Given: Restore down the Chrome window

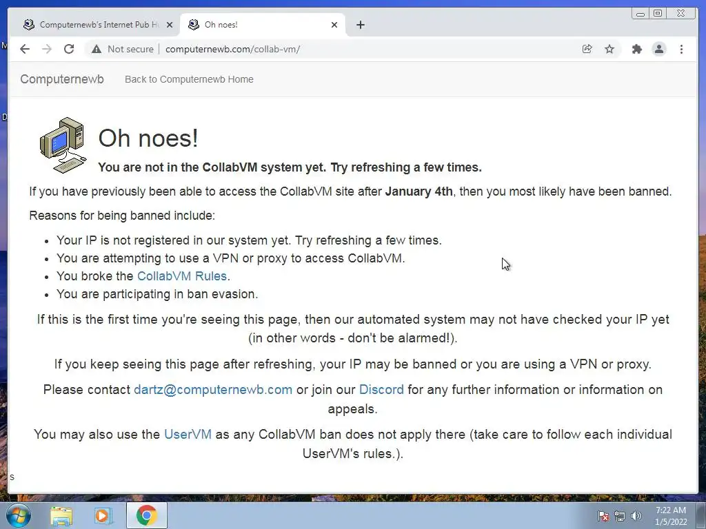Looking at the screenshot, I should [658, 14].
